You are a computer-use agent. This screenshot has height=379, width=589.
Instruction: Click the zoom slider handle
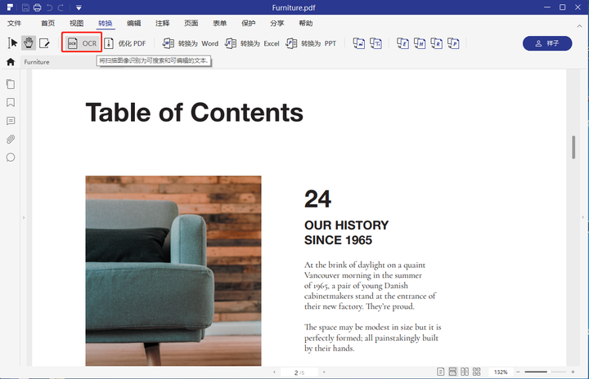tap(548, 372)
